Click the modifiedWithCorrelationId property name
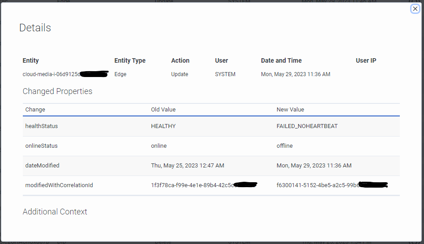The image size is (424, 244). [x=59, y=185]
